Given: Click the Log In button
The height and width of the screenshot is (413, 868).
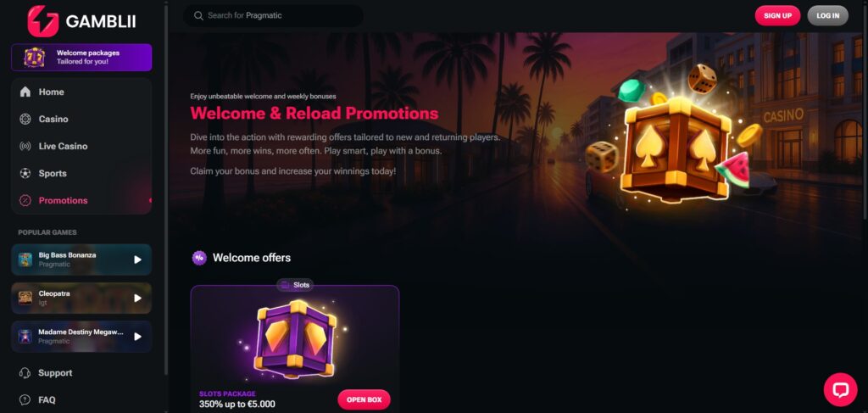Looking at the screenshot, I should 827,15.
